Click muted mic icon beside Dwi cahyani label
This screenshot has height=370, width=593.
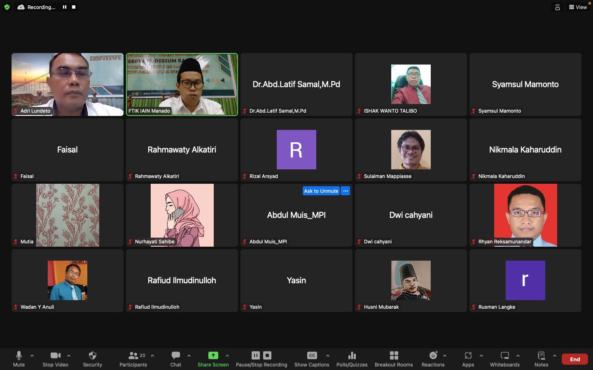360,242
